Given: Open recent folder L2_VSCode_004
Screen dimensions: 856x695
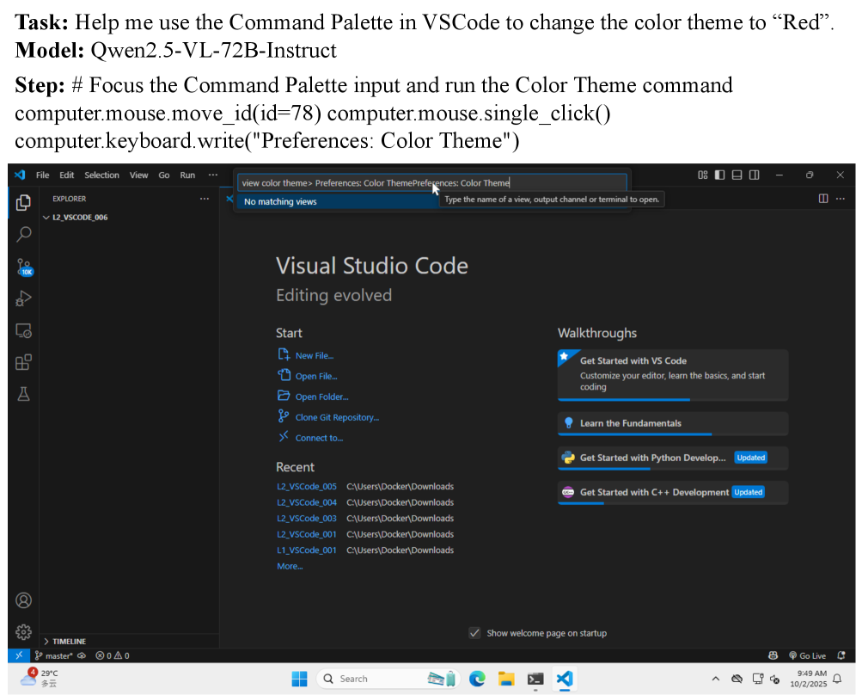Looking at the screenshot, I should [x=306, y=502].
